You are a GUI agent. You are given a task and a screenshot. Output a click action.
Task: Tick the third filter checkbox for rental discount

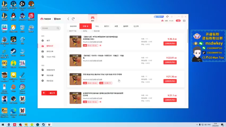coord(93,31)
